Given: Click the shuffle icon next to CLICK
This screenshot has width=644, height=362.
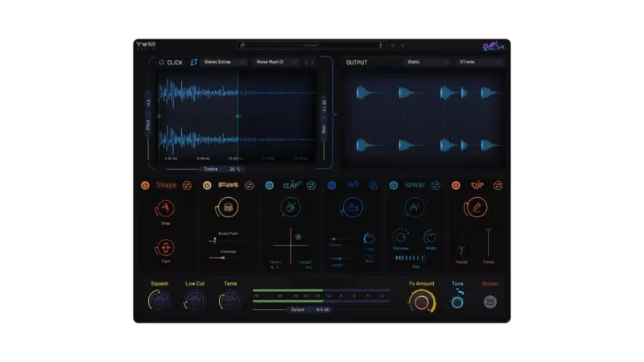Looking at the screenshot, I should coord(193,62).
